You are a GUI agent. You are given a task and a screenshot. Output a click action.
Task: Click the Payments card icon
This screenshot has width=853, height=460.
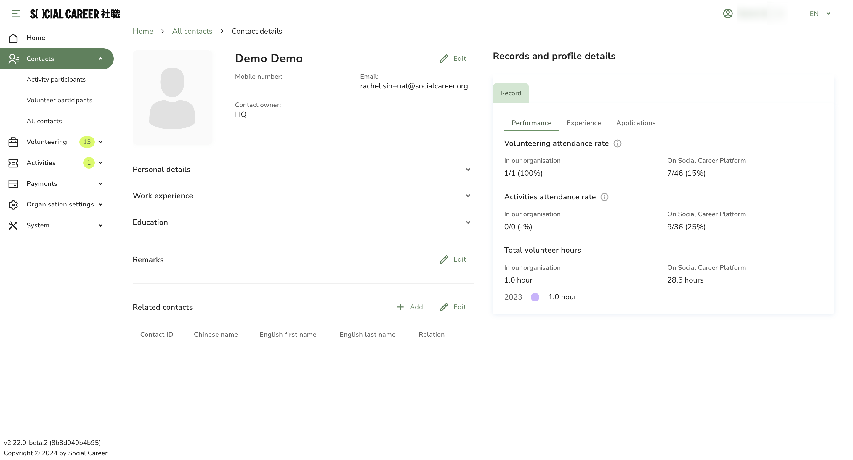point(13,183)
